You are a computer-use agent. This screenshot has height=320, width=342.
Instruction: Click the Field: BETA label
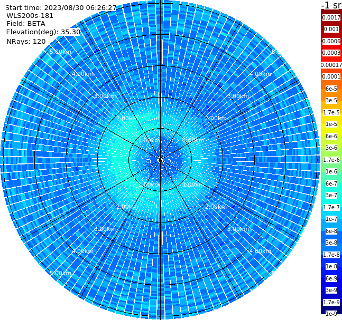click(x=26, y=24)
